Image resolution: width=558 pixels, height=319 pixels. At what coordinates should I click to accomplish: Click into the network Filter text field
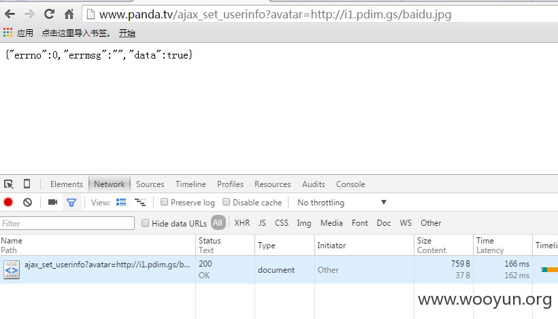pos(67,223)
